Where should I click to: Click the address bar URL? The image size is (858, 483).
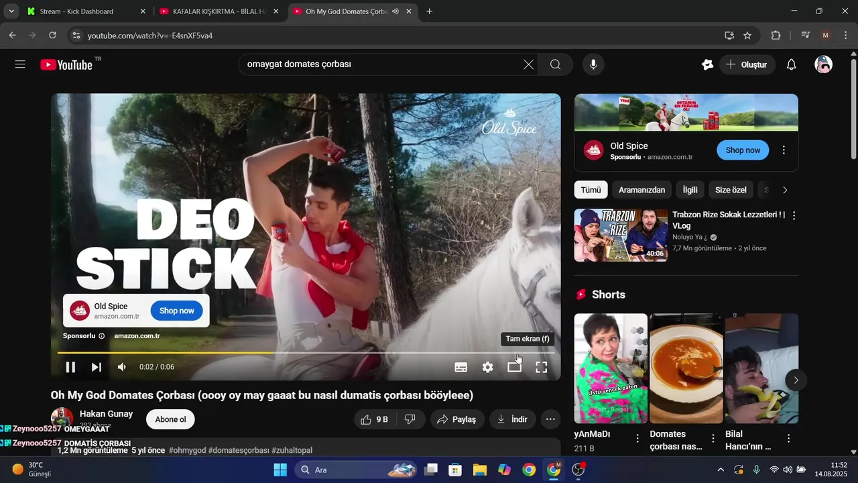[x=150, y=36]
